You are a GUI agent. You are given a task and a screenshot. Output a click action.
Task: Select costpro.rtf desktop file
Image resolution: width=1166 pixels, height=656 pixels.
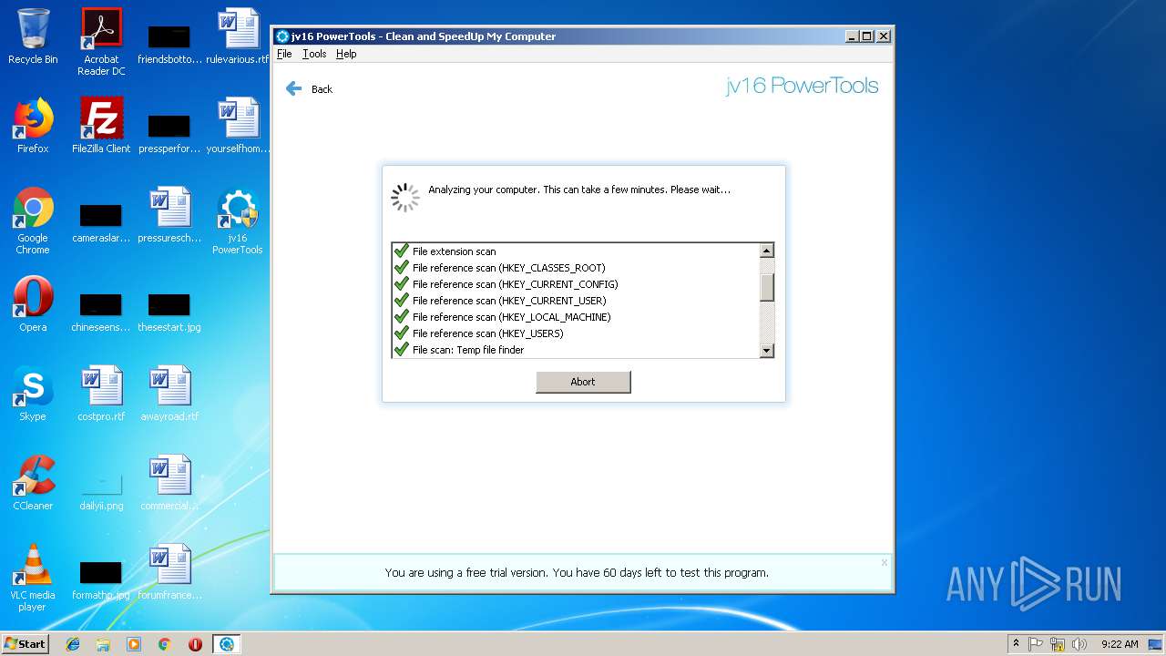[x=101, y=394]
